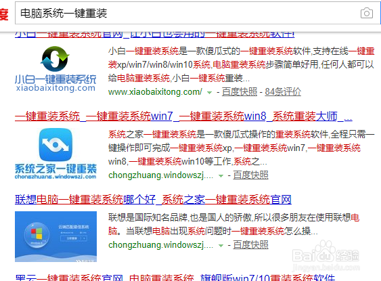The image size is (381, 281).
Task: Expand dropdown arrow in the 联想电脑 result
Action: (x=221, y=246)
